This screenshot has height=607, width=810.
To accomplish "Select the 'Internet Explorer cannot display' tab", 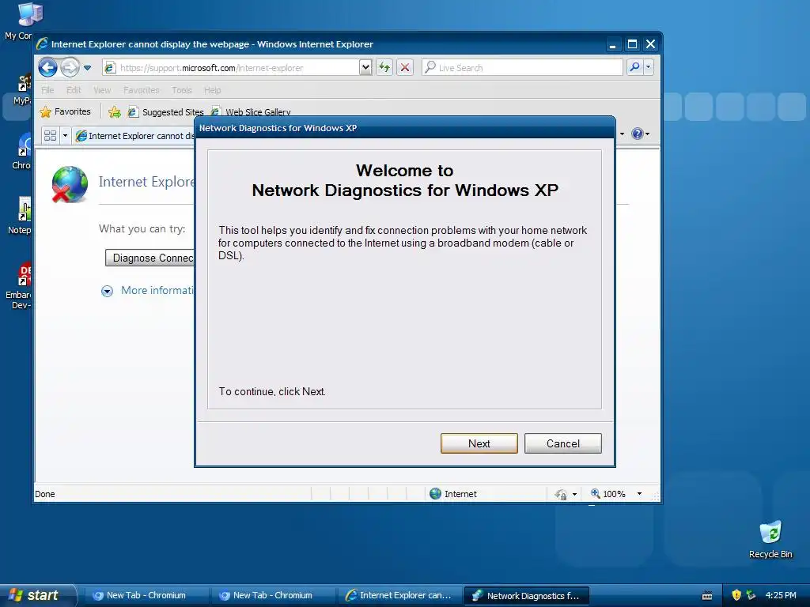I will 134,136.
